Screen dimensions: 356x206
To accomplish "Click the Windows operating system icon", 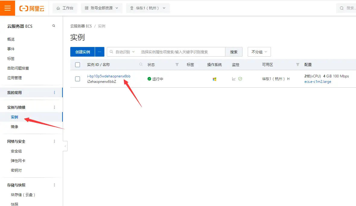I will pyautogui.click(x=214, y=79).
